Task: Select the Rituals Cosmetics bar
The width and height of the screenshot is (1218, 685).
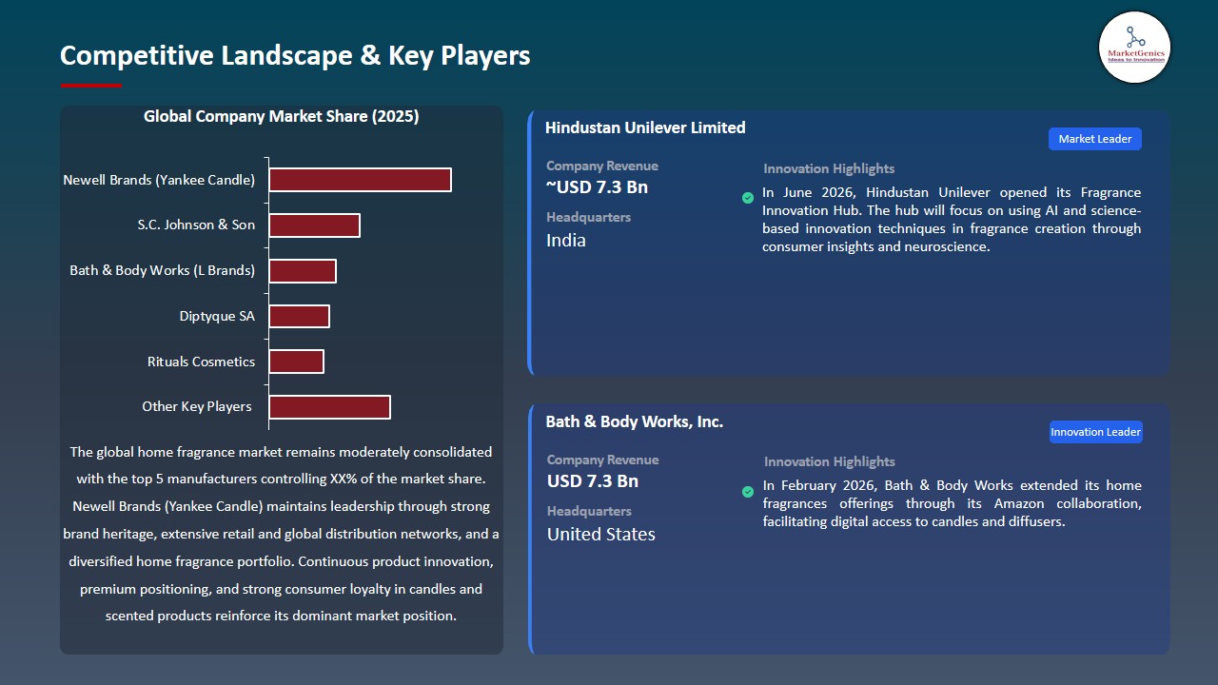Action: click(x=296, y=362)
